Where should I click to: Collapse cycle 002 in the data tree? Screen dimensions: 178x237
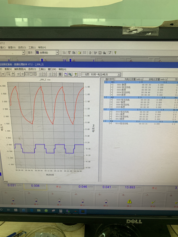[x=105, y=97]
